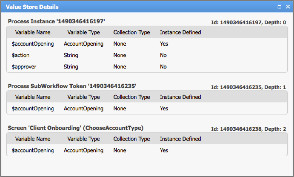Click the Process Instance '1490346416197' heading

56,21
